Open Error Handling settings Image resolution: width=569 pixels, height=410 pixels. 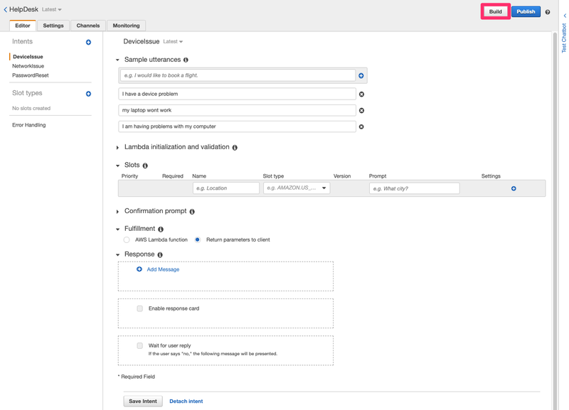29,125
